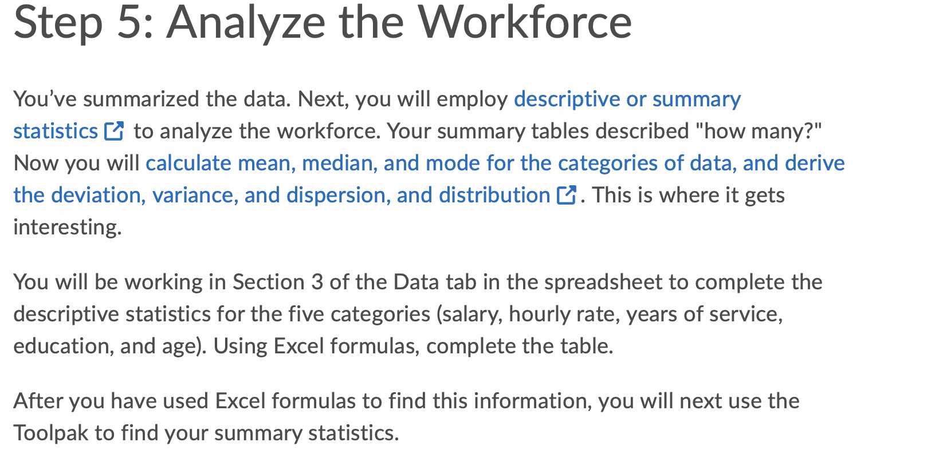Click the "Step 5: Analyze the Workforce" heading

click(x=323, y=23)
